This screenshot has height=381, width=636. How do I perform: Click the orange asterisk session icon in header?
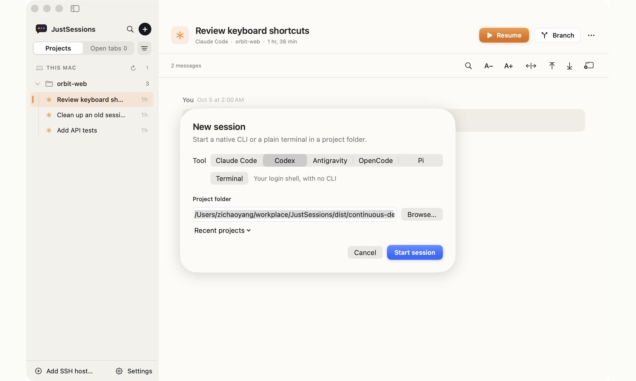180,35
